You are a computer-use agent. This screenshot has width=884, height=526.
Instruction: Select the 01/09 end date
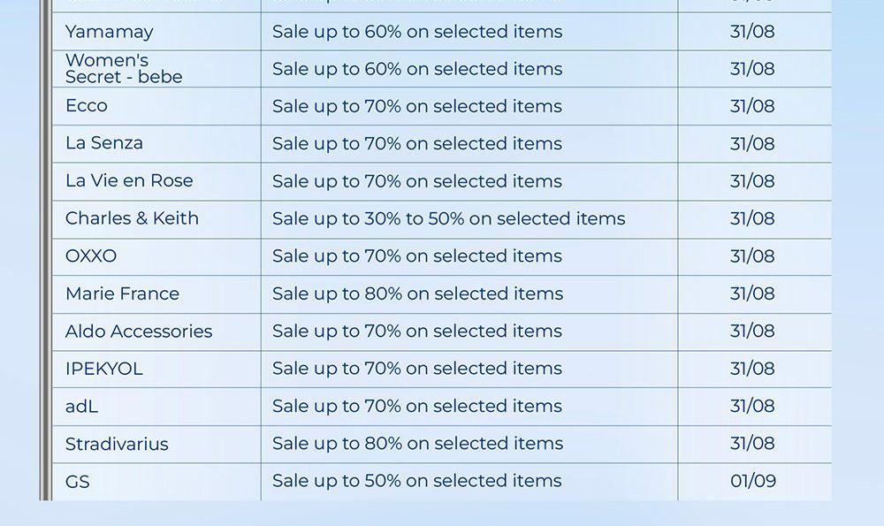[x=753, y=482]
